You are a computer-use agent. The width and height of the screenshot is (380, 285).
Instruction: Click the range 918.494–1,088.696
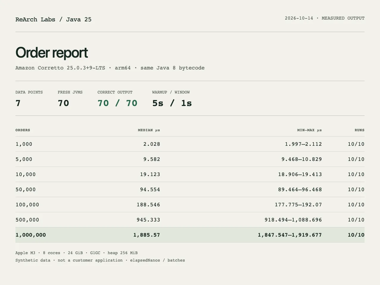(x=293, y=220)
